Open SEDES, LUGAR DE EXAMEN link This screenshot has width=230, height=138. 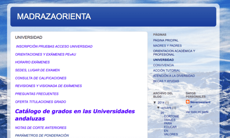coord(37,70)
